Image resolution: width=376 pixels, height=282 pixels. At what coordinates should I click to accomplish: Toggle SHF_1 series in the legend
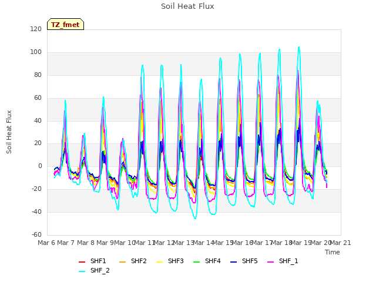click(283, 261)
